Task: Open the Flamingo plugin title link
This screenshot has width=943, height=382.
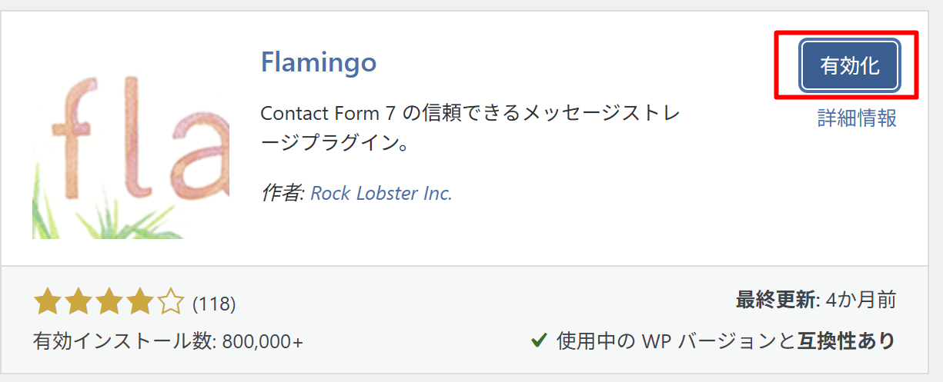Action: [319, 61]
